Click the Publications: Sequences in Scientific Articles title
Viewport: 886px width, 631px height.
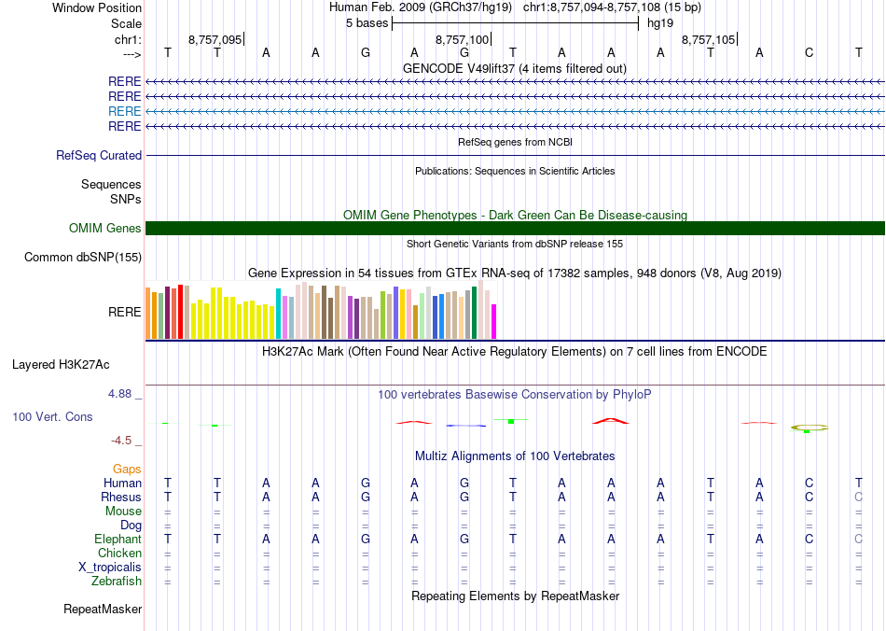(x=514, y=172)
